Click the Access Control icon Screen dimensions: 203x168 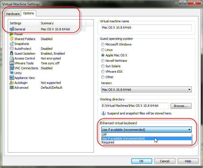coord(12,58)
